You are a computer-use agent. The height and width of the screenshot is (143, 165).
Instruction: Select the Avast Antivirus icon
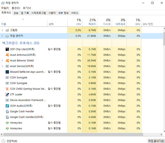pos(7,55)
